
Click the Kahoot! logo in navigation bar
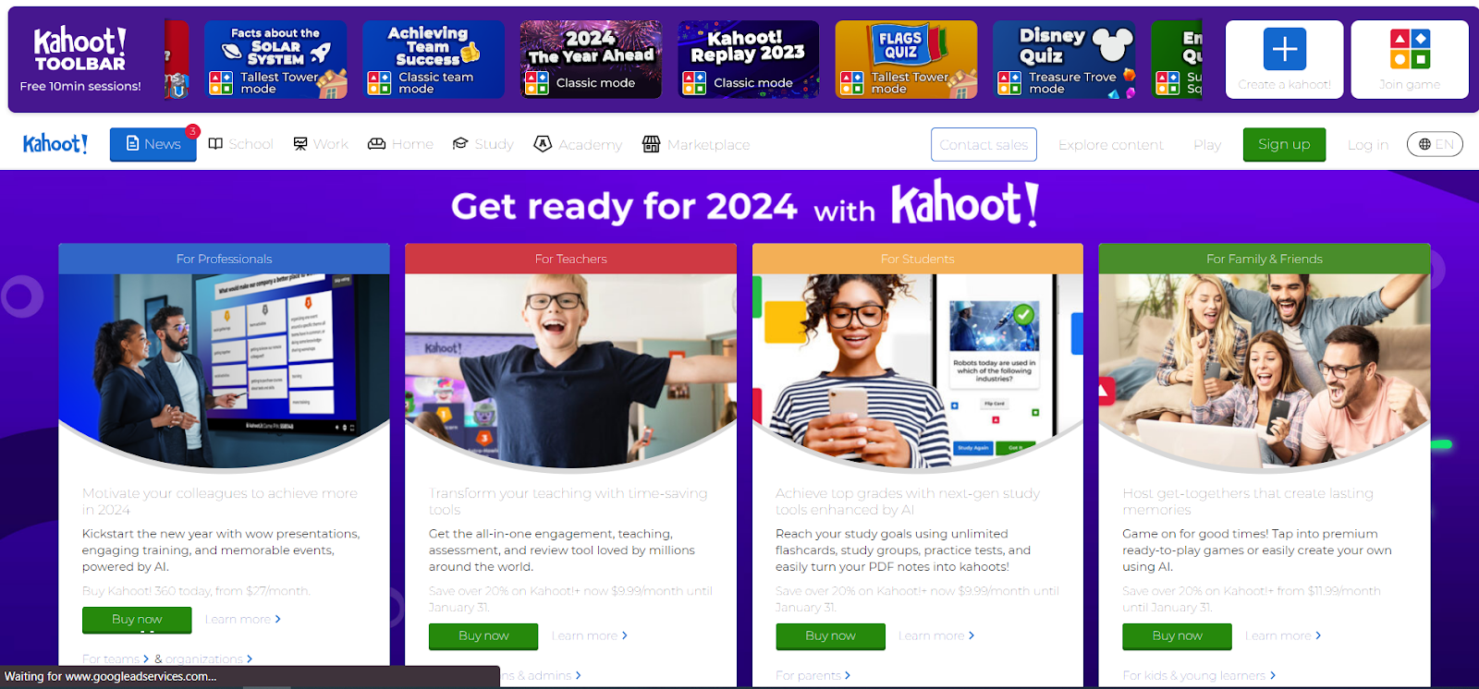pos(55,144)
